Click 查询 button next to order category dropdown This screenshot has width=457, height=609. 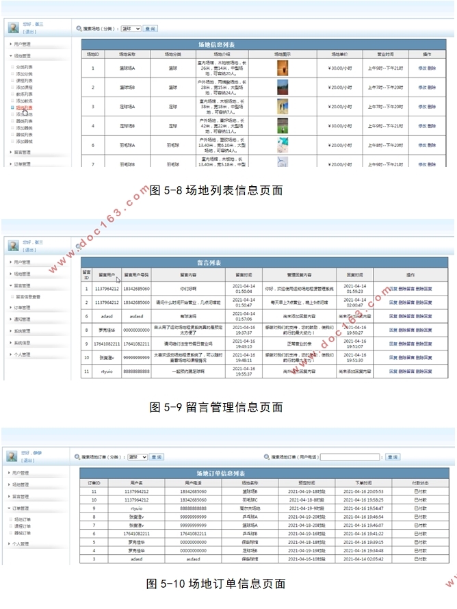(x=157, y=457)
